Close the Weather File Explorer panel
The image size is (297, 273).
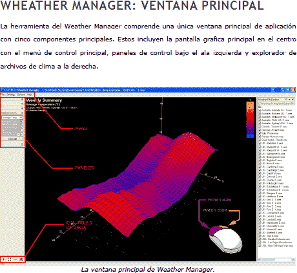(x=292, y=100)
